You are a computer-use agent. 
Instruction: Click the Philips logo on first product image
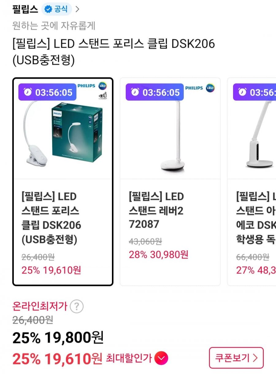86,86
